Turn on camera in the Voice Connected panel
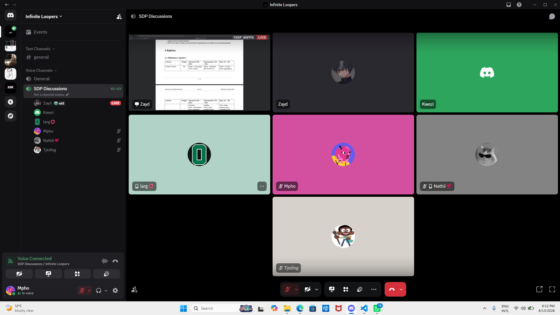The width and height of the screenshot is (560, 315). (19, 274)
